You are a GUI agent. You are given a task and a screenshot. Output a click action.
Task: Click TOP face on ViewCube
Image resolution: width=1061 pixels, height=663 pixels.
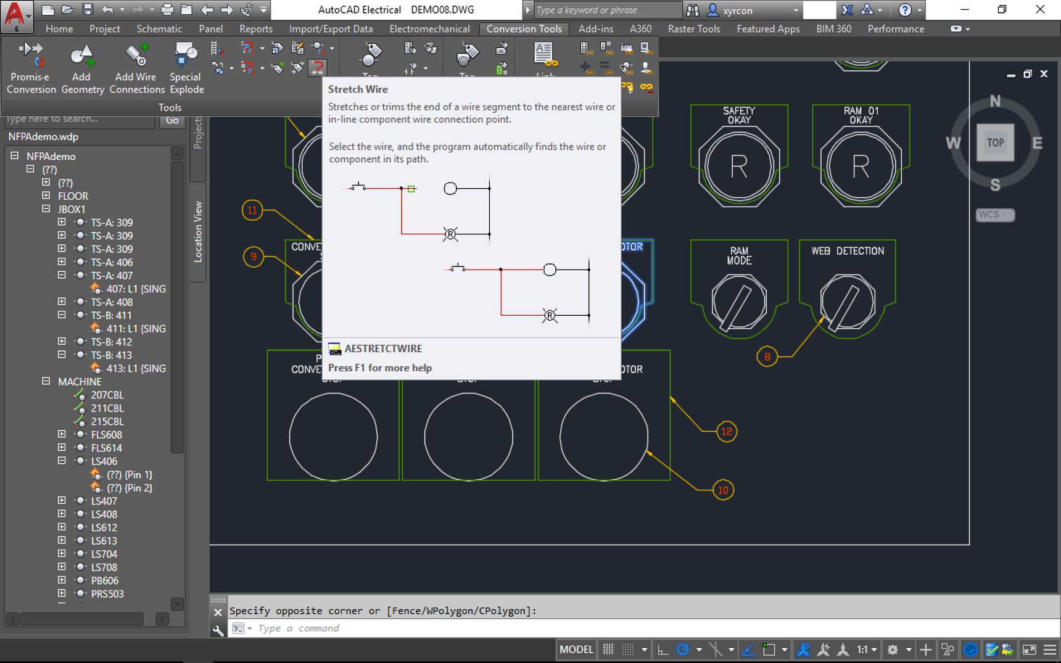(x=995, y=142)
